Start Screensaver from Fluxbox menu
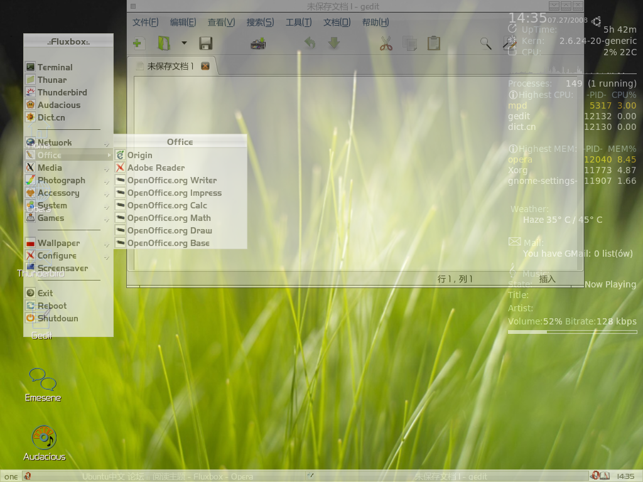Image resolution: width=643 pixels, height=482 pixels. 68,268
